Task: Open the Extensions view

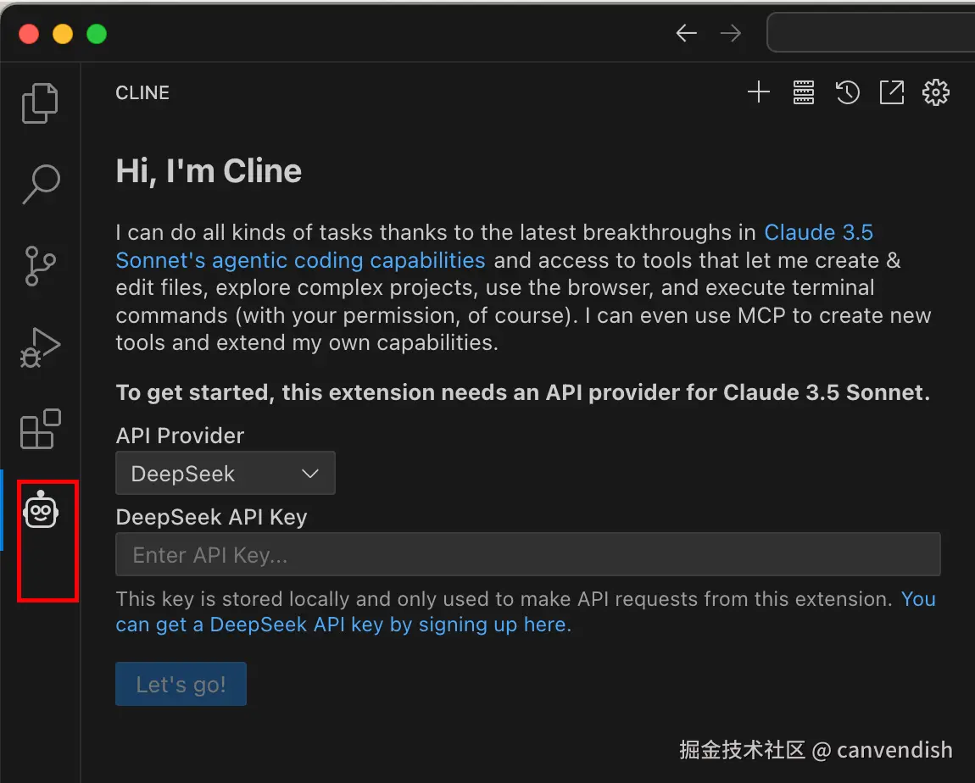Action: [x=41, y=429]
